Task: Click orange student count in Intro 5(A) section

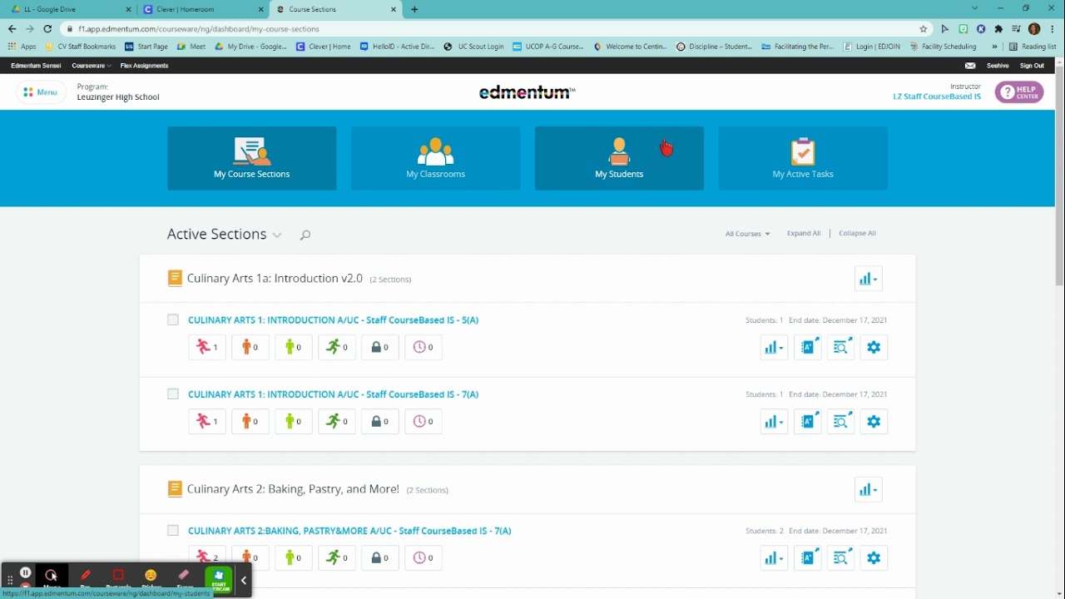Action: (250, 347)
